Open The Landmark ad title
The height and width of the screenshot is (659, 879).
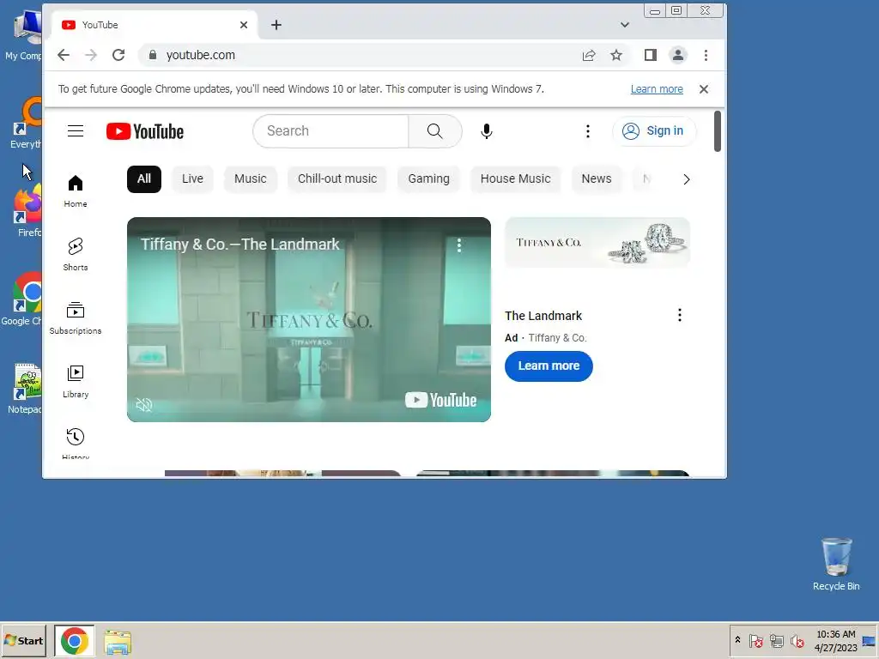click(x=543, y=316)
